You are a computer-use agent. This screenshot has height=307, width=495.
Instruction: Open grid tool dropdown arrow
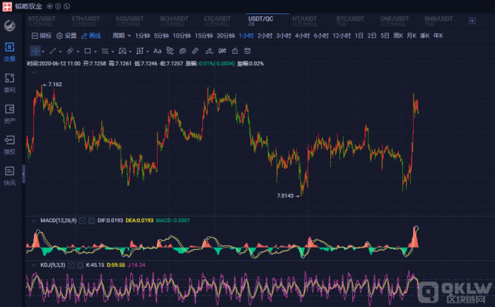pos(147,52)
